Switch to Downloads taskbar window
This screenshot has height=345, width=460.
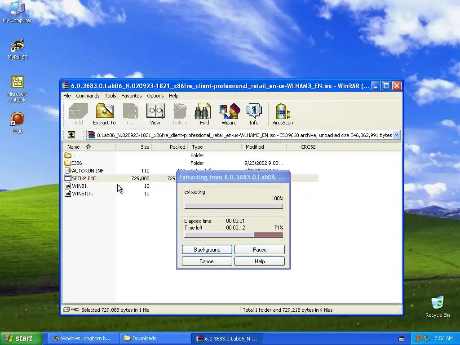click(154, 338)
